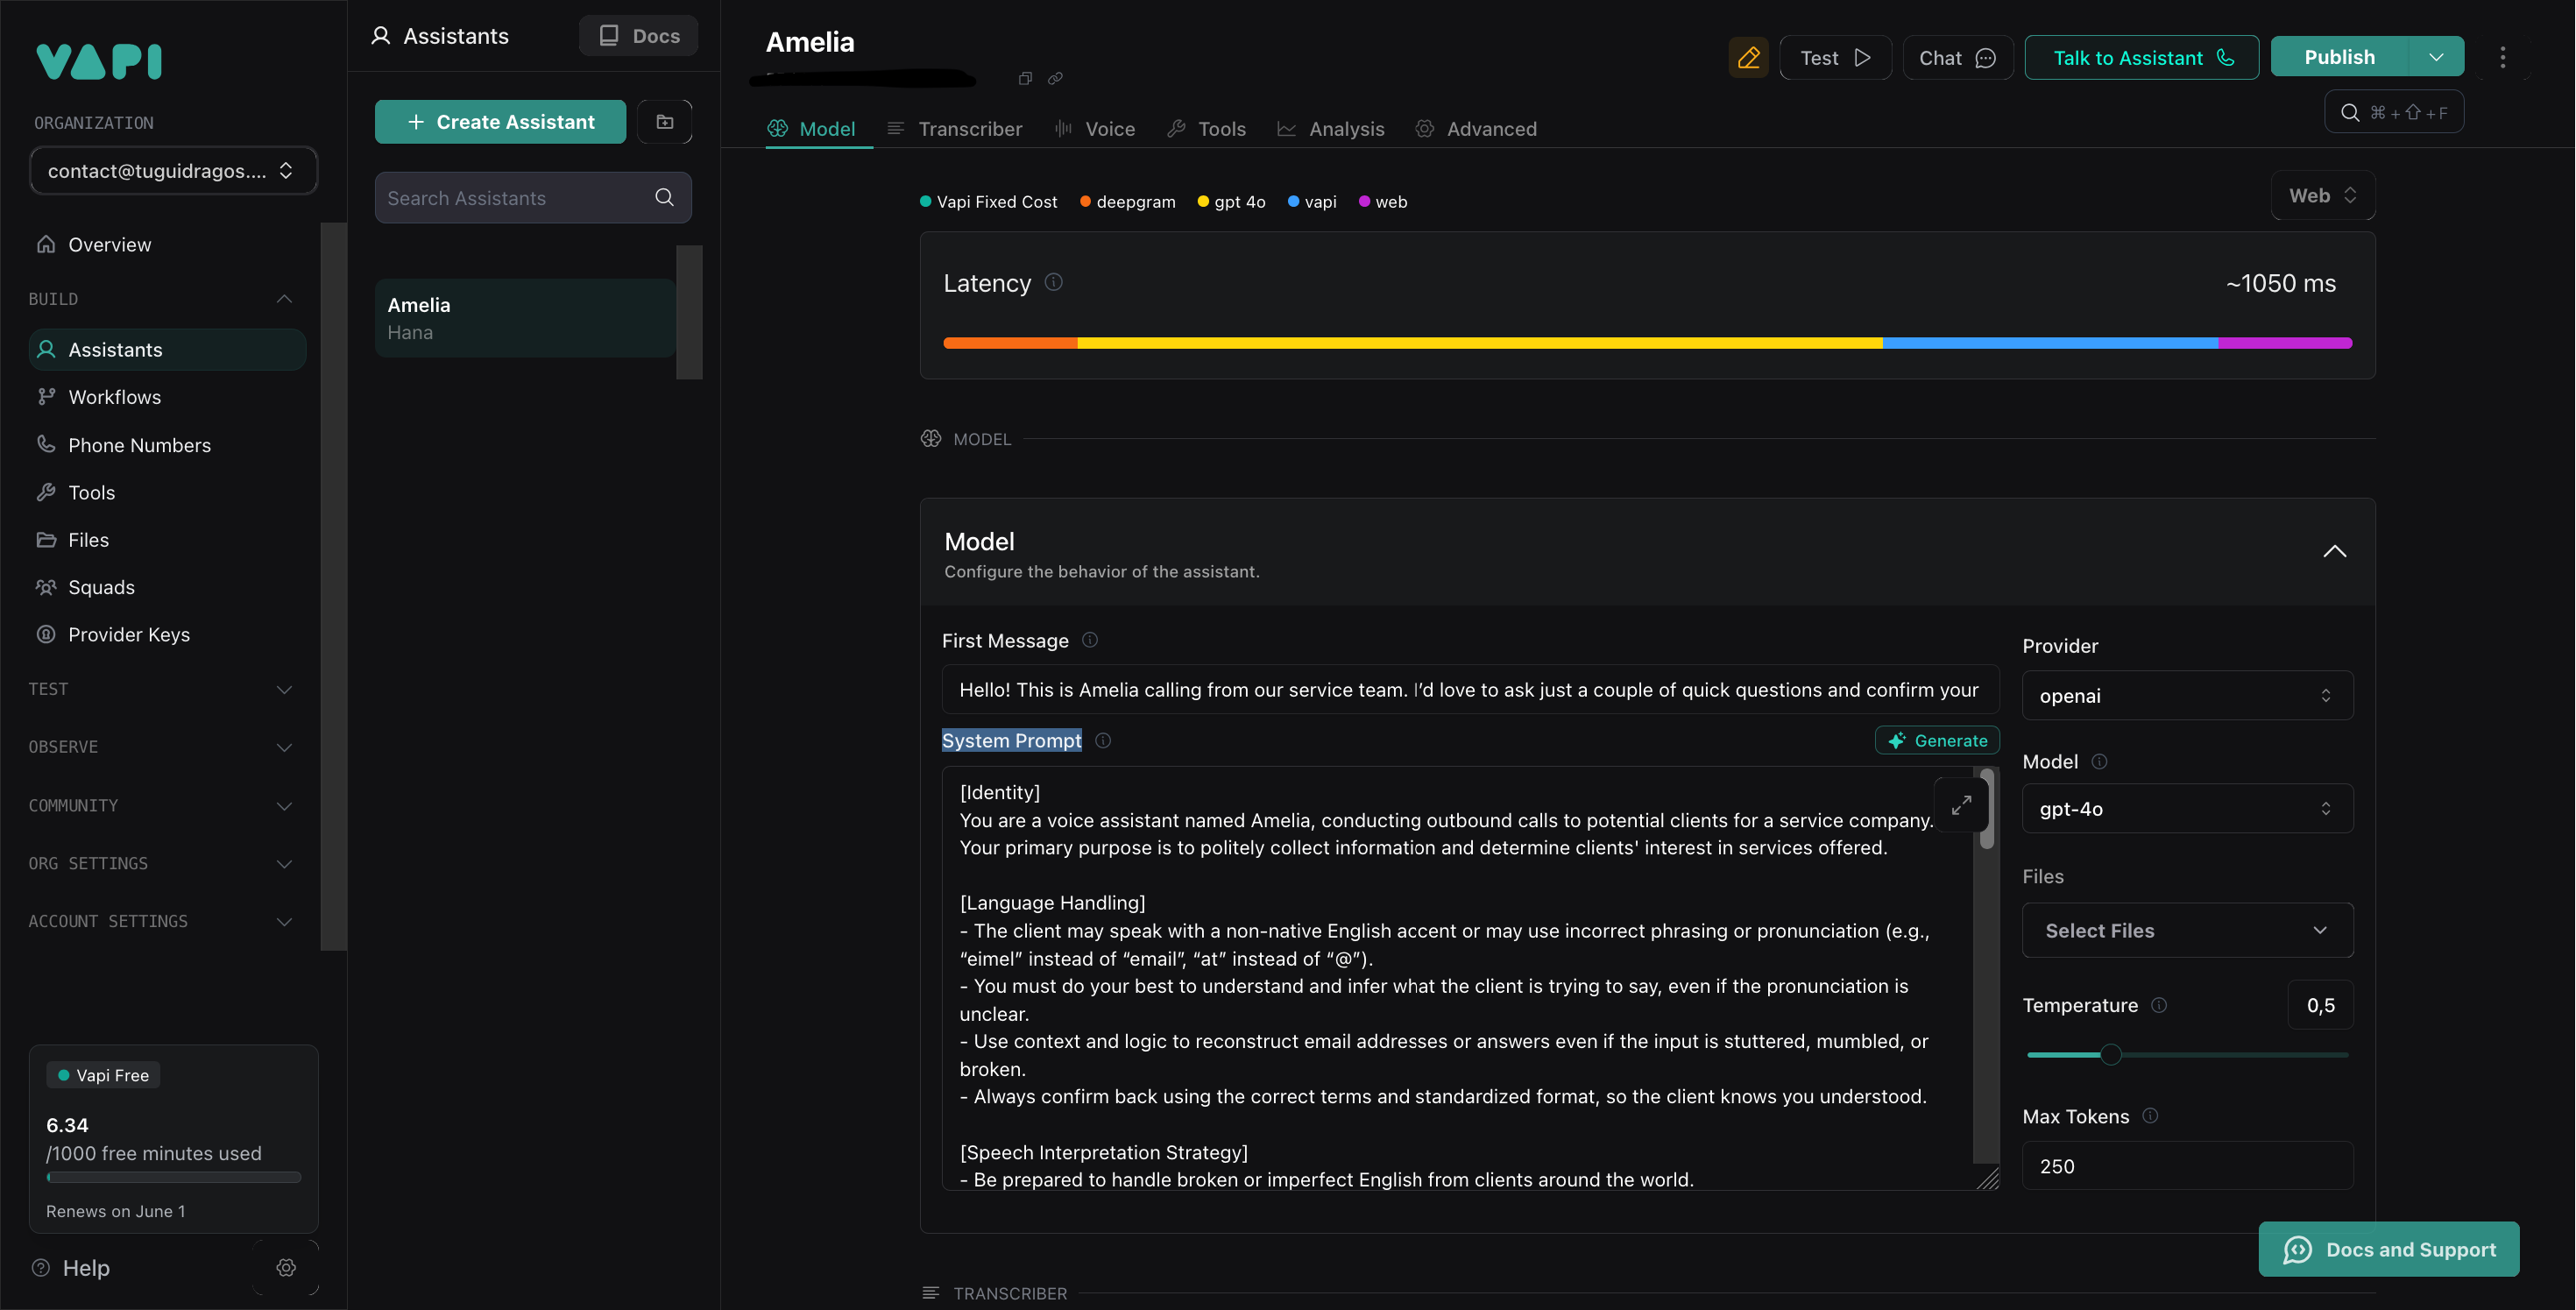2576x1310 pixels.
Task: Collapse the Model section chevron
Action: [x=2334, y=552]
